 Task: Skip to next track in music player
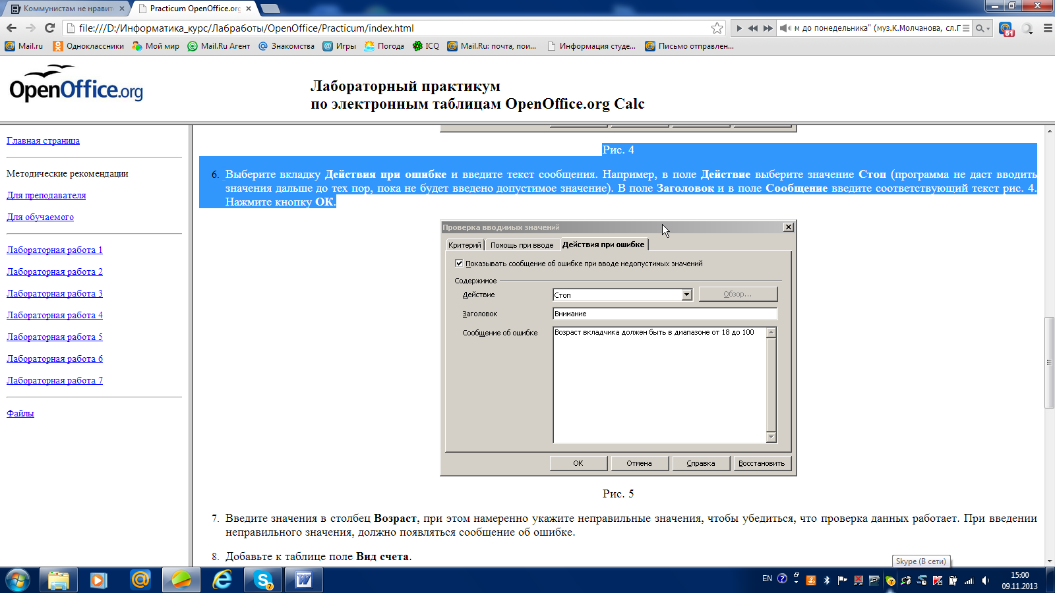click(x=768, y=28)
